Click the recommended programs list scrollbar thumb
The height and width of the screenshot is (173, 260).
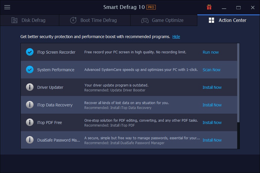click(238, 83)
